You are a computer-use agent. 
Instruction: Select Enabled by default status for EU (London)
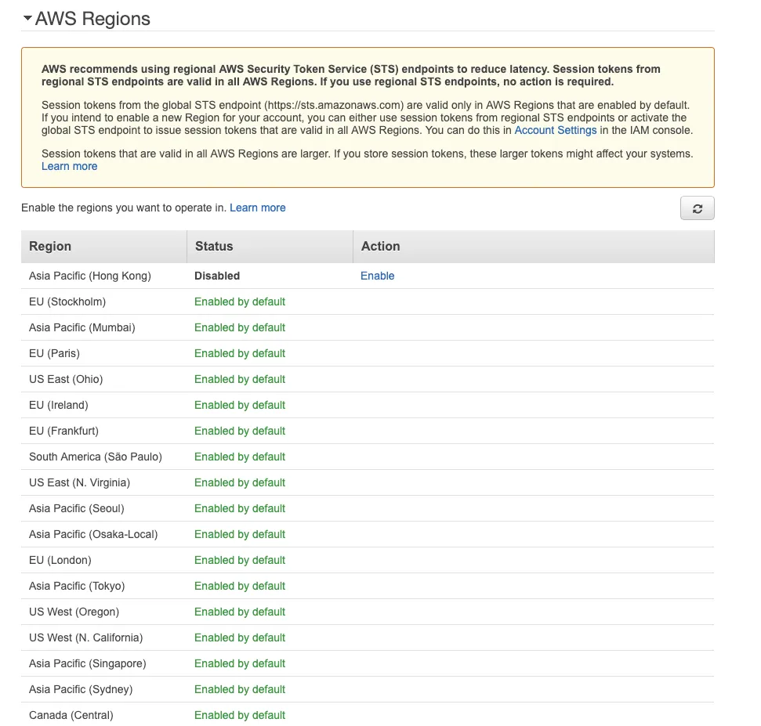(240, 560)
